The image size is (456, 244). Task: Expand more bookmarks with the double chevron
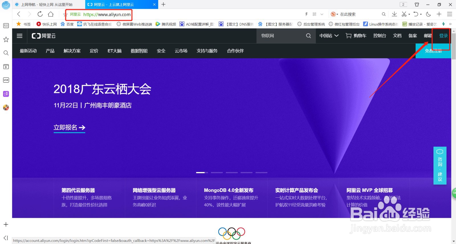(450, 24)
